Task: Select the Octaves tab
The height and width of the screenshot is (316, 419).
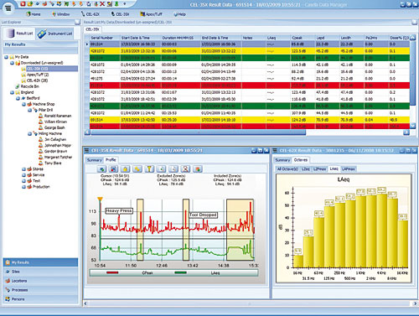Action: [x=301, y=160]
